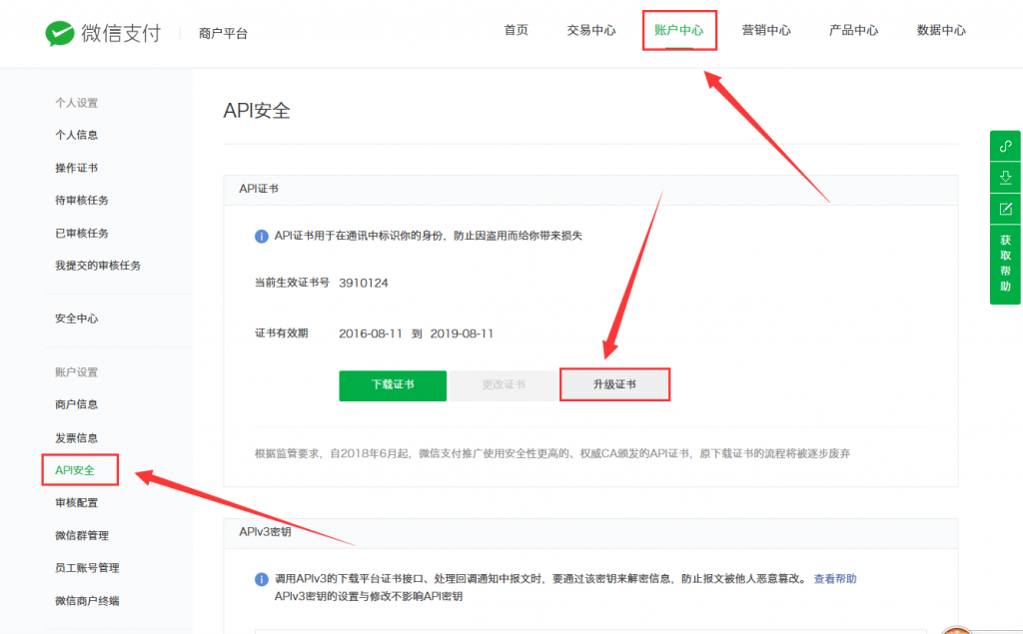Open 操作证书 in sidebar
The image size is (1023, 634).
(76, 168)
